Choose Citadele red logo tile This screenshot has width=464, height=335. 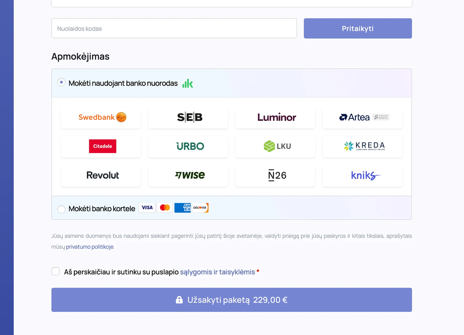(x=101, y=146)
